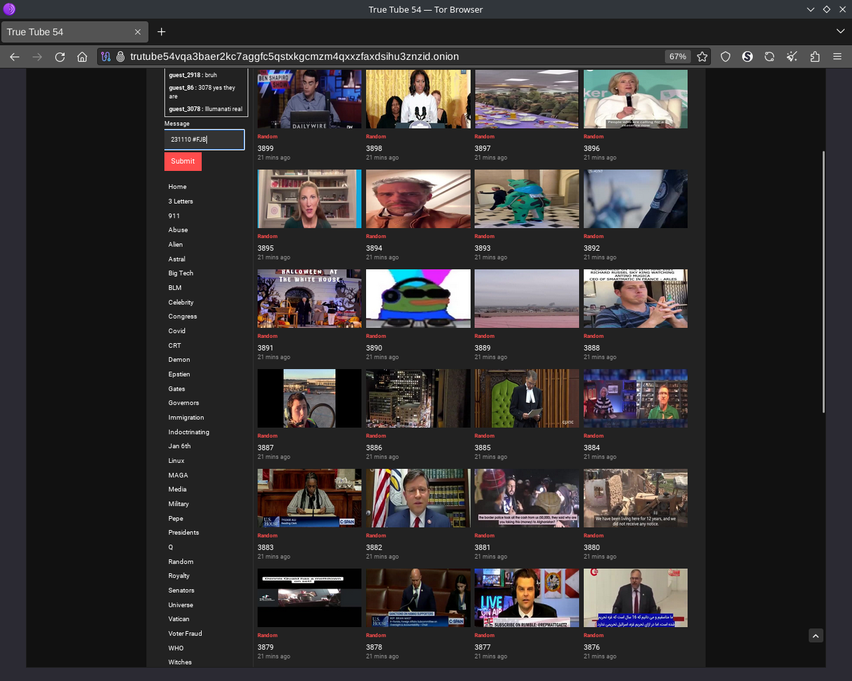
Task: Open the WHO category
Action: [x=176, y=648]
